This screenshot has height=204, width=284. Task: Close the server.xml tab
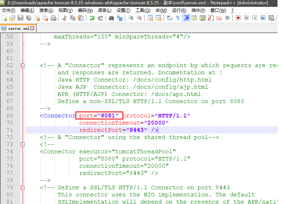click(x=32, y=28)
